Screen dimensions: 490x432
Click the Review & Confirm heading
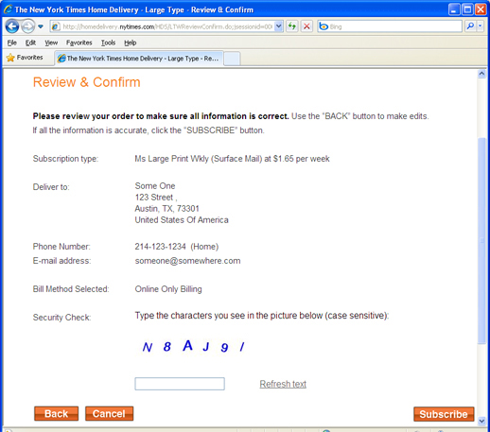coord(86,82)
